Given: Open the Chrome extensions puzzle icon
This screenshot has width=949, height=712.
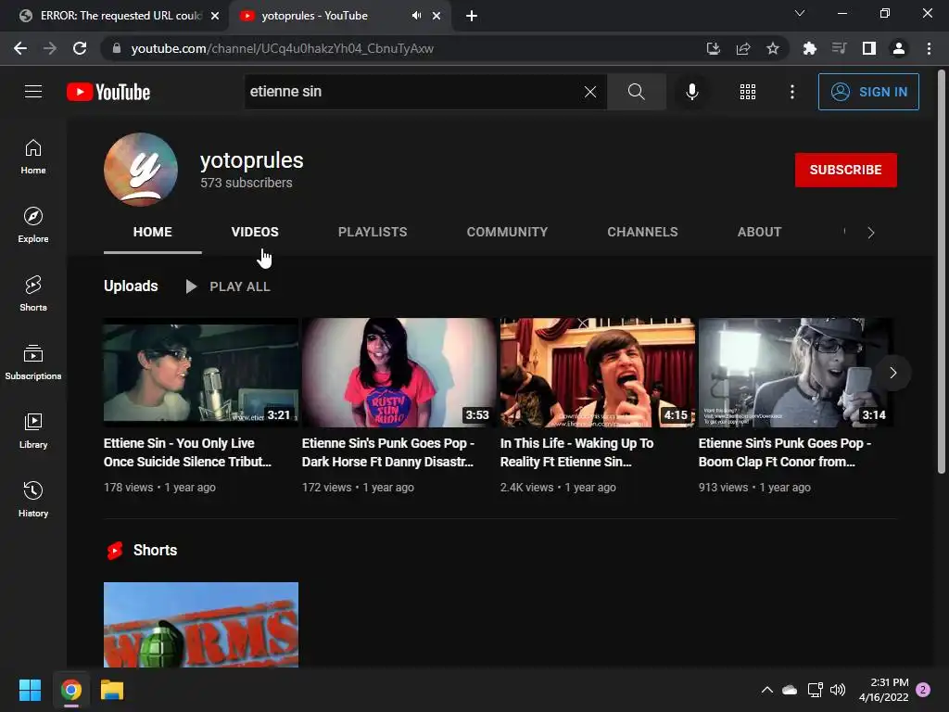Looking at the screenshot, I should pyautogui.click(x=809, y=48).
